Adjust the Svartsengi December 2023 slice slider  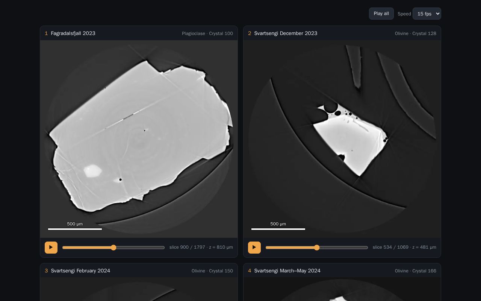[x=317, y=248]
